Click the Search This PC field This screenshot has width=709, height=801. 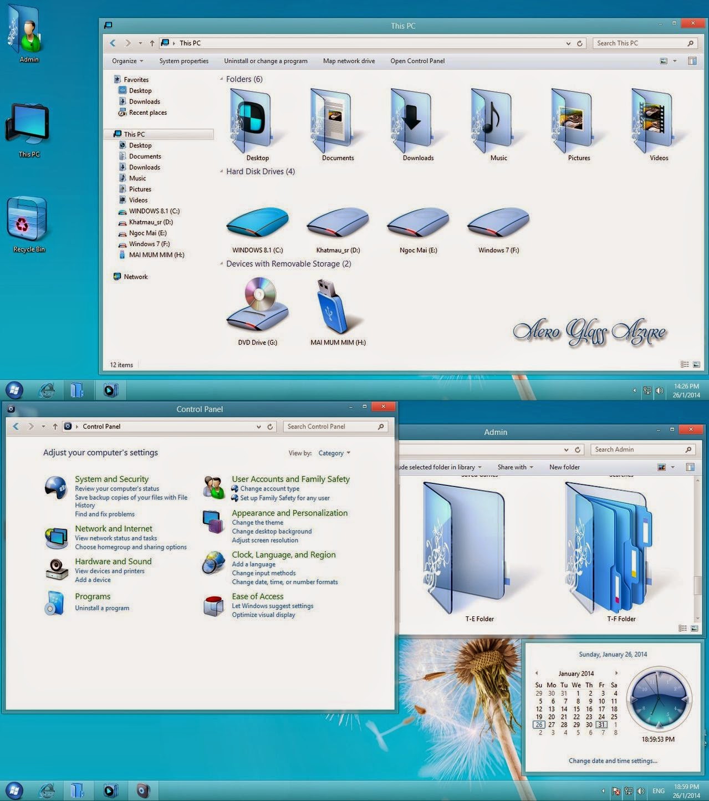[x=645, y=43]
